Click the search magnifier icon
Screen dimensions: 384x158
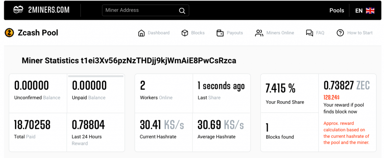point(182,10)
